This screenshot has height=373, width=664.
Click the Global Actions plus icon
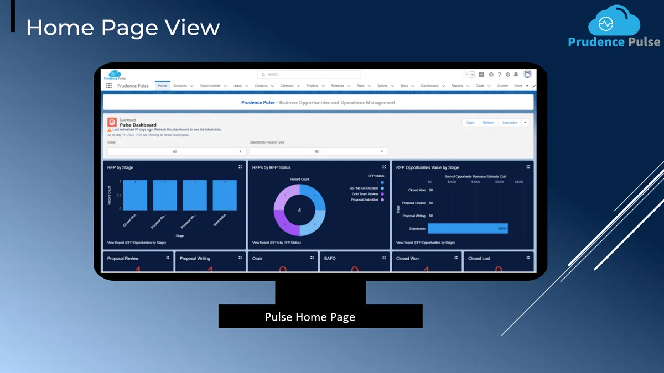(481, 75)
